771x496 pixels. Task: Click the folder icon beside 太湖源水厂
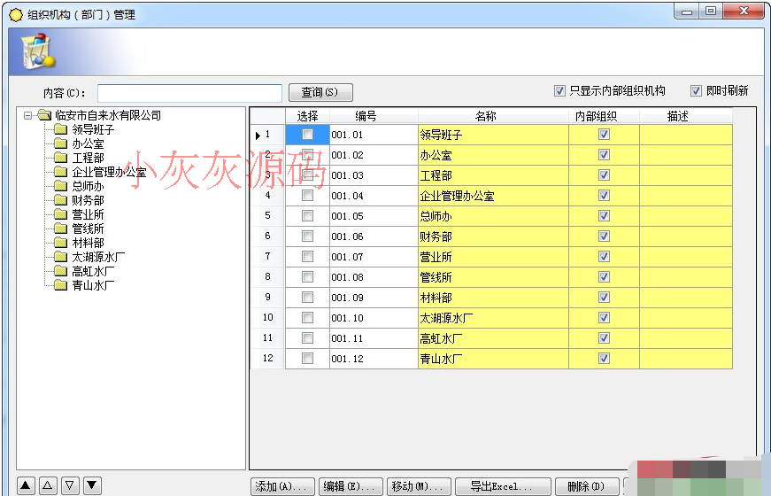[x=60, y=257]
